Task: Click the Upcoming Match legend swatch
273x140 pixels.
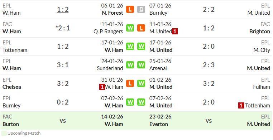Action: point(4,134)
